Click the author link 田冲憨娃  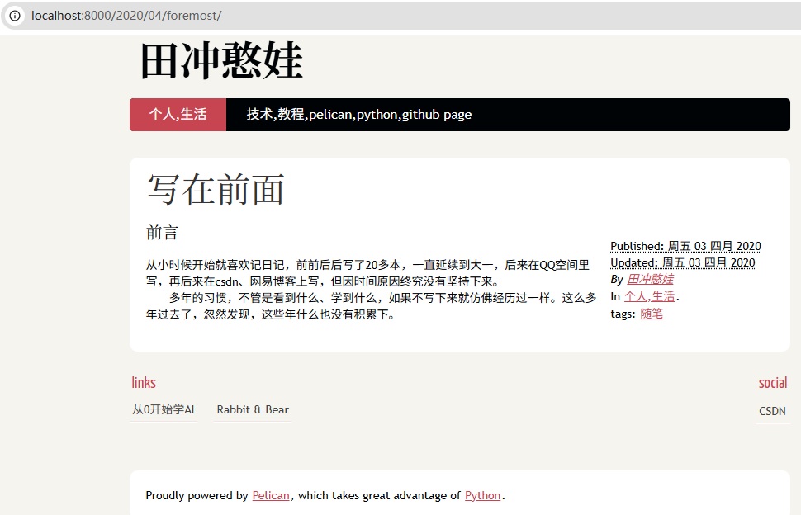[651, 280]
